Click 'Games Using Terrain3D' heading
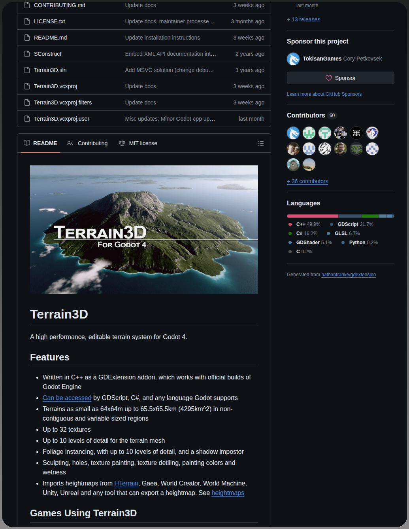The width and height of the screenshot is (409, 529). (x=83, y=513)
